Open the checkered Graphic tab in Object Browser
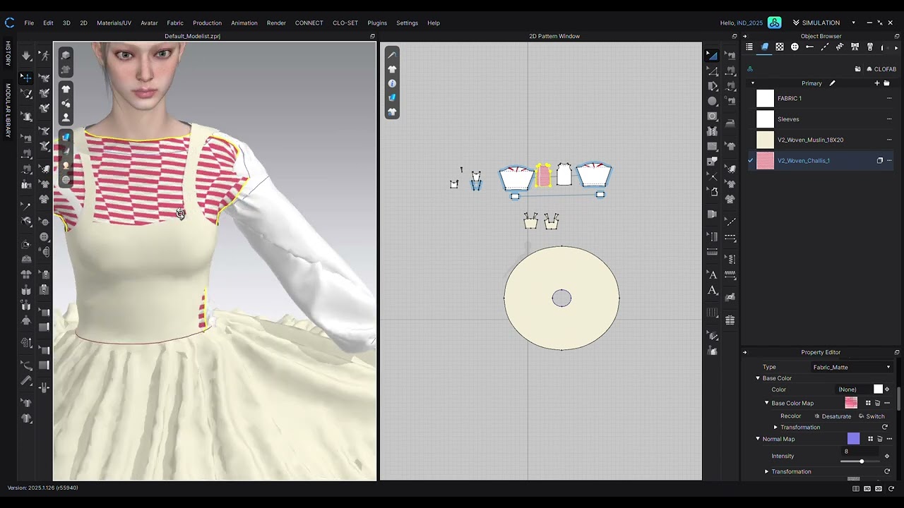The height and width of the screenshot is (508, 904). tap(780, 47)
